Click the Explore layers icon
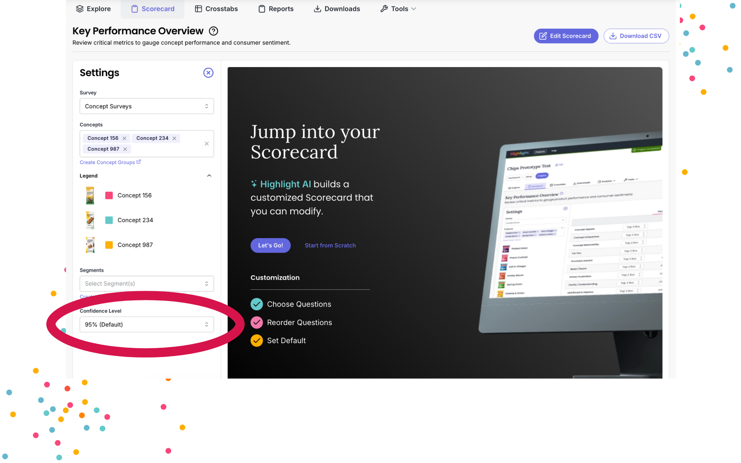The image size is (741, 463). pos(79,9)
